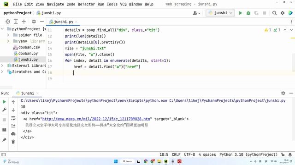Collapse the pythonProject root folder
295x165 pixels.
pos(2,29)
